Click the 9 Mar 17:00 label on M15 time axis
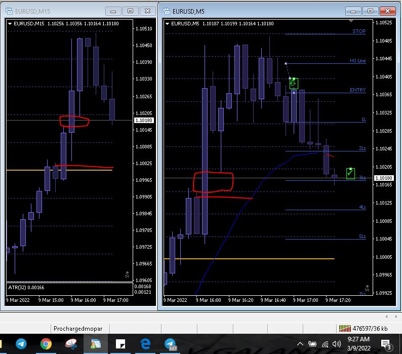This screenshot has height=354, width=402. [115, 300]
